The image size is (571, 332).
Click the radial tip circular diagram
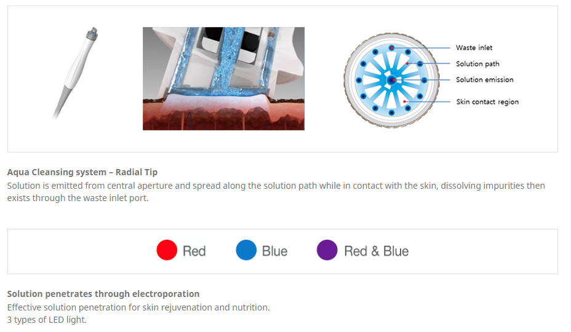click(x=391, y=80)
